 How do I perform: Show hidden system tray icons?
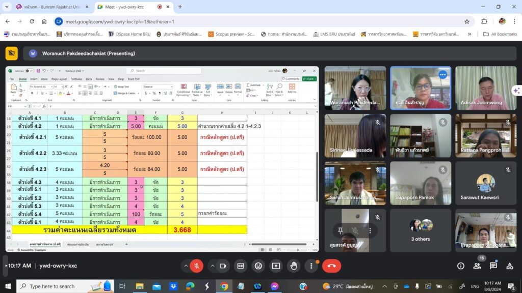click(384, 286)
